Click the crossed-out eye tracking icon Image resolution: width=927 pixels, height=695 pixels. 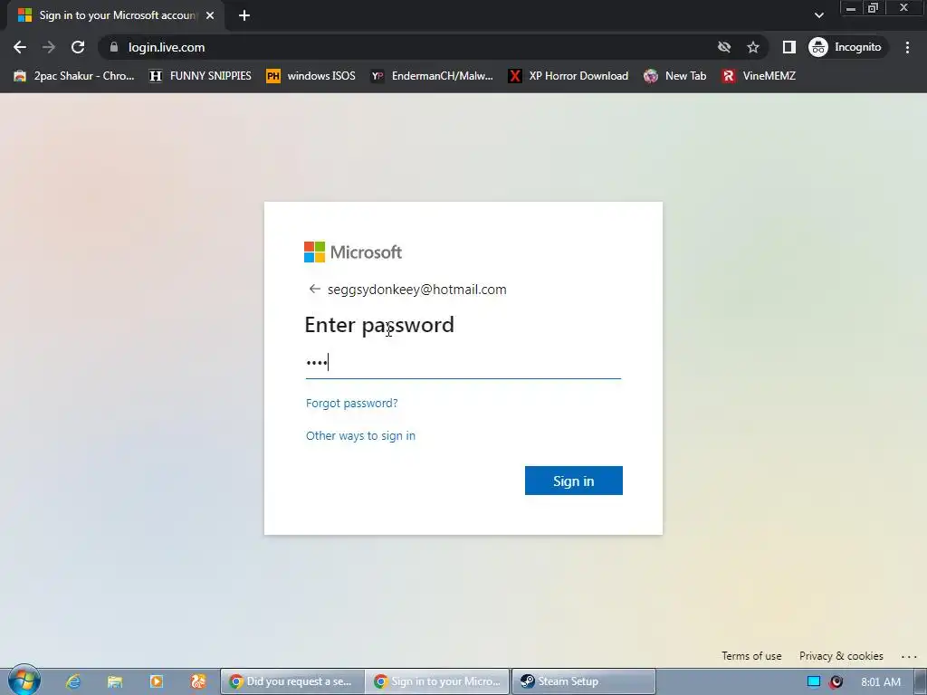pos(723,47)
